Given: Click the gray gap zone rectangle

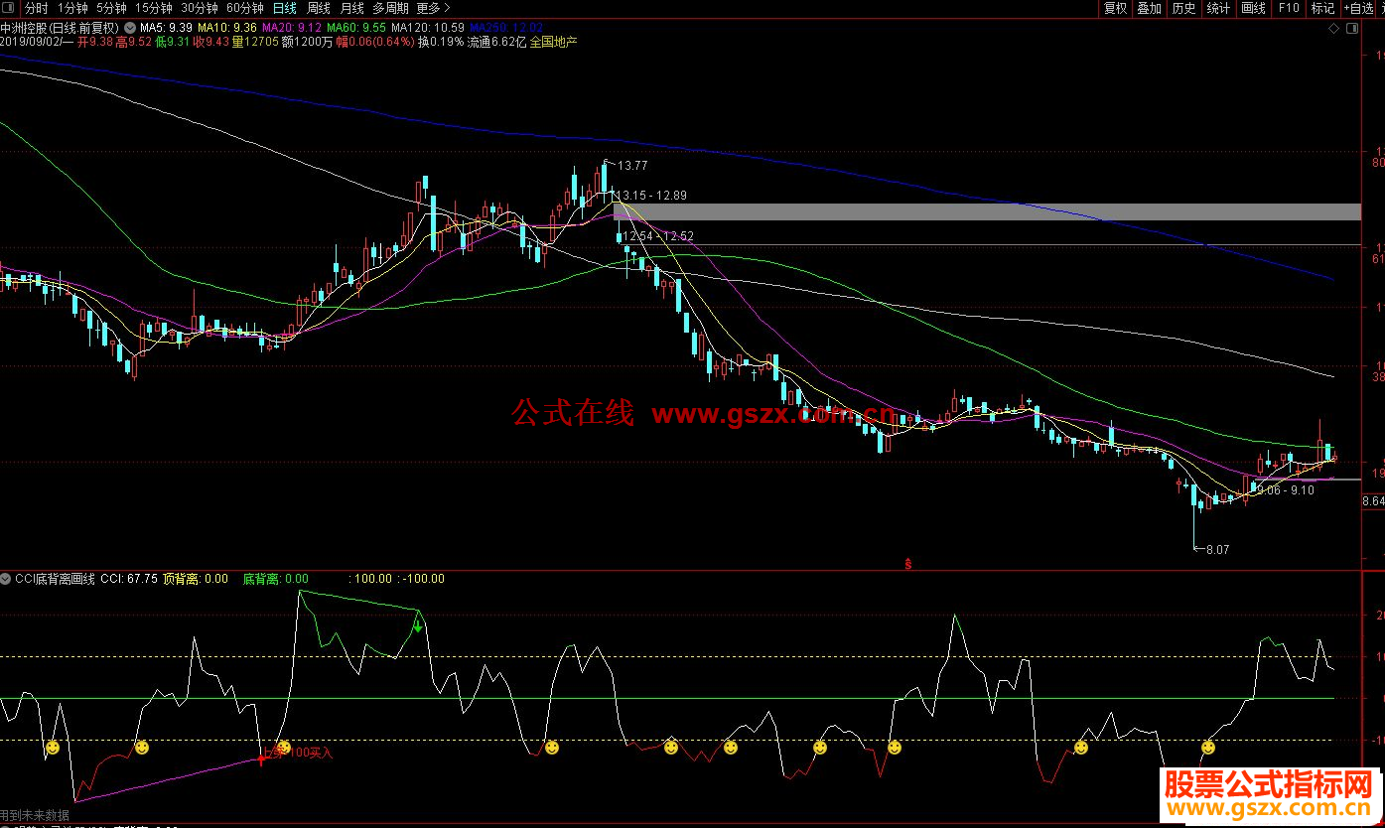Looking at the screenshot, I should coord(986,211).
